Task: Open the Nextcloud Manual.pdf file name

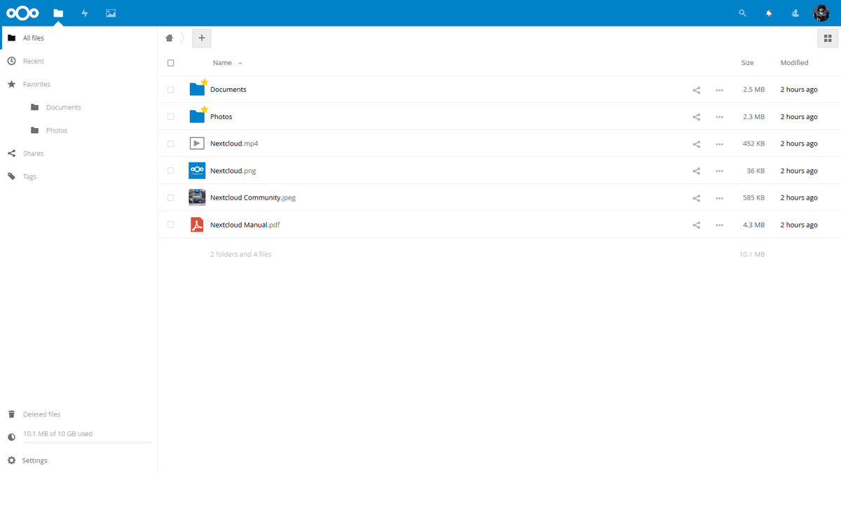Action: click(245, 225)
